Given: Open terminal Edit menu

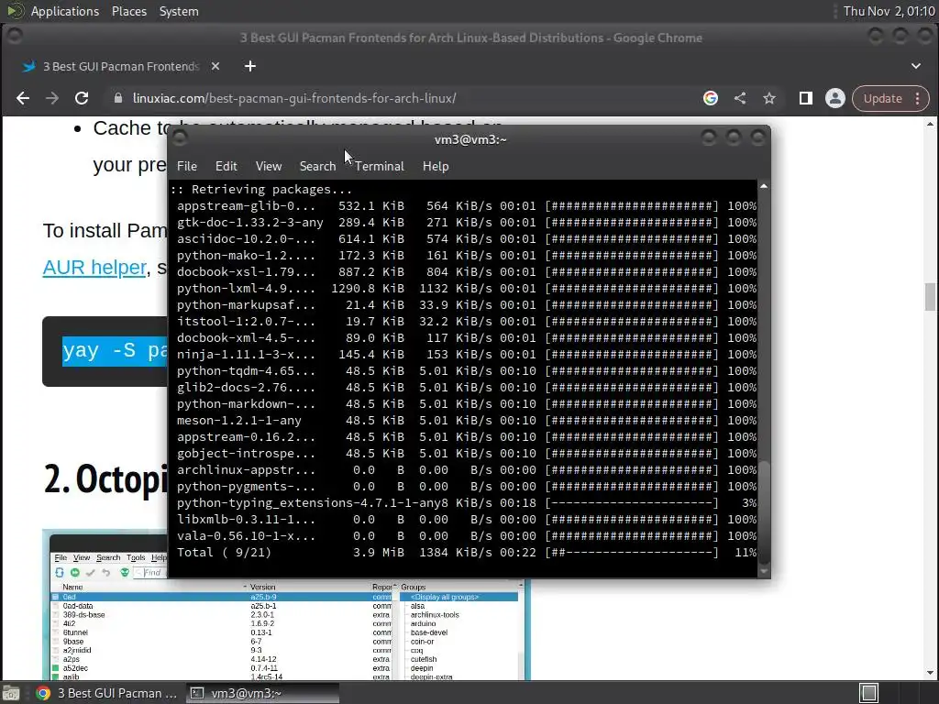Looking at the screenshot, I should [226, 166].
